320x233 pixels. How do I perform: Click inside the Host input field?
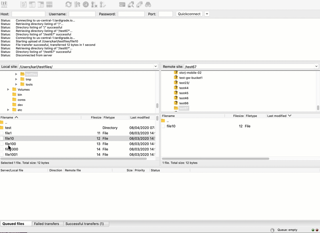[28, 14]
